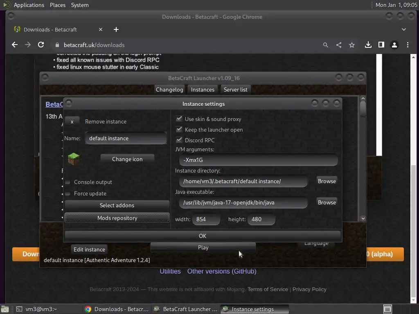This screenshot has width=419, height=314.
Task: Click the height value field
Action: click(261, 219)
